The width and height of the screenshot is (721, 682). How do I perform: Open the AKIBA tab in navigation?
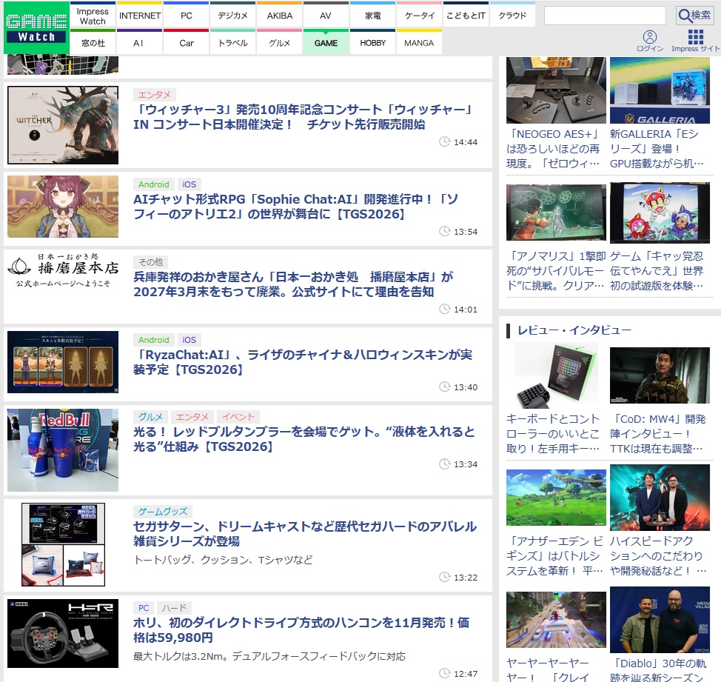point(280,15)
